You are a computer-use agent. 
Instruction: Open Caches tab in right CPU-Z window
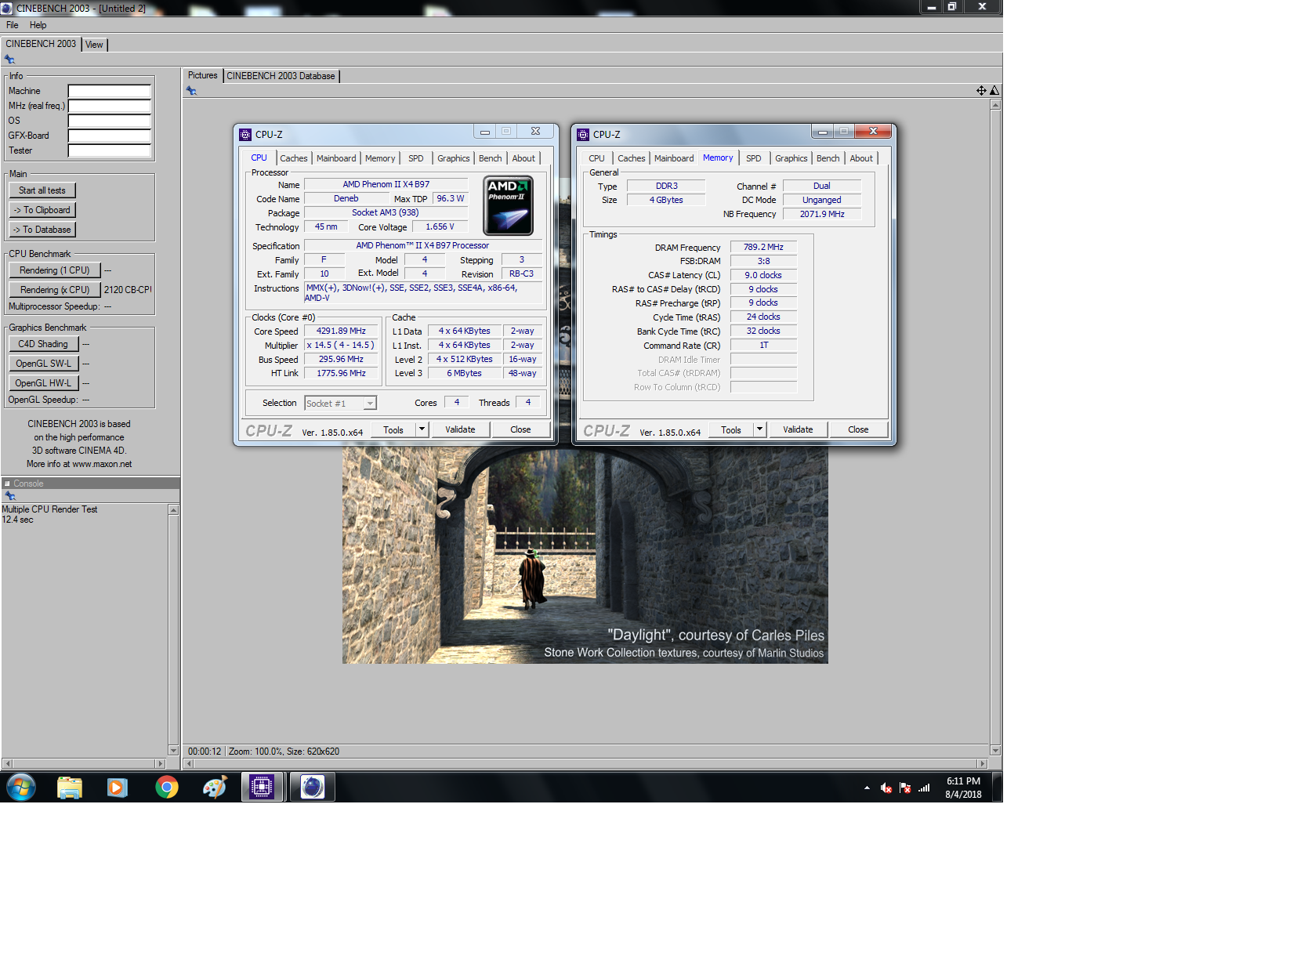pyautogui.click(x=632, y=158)
